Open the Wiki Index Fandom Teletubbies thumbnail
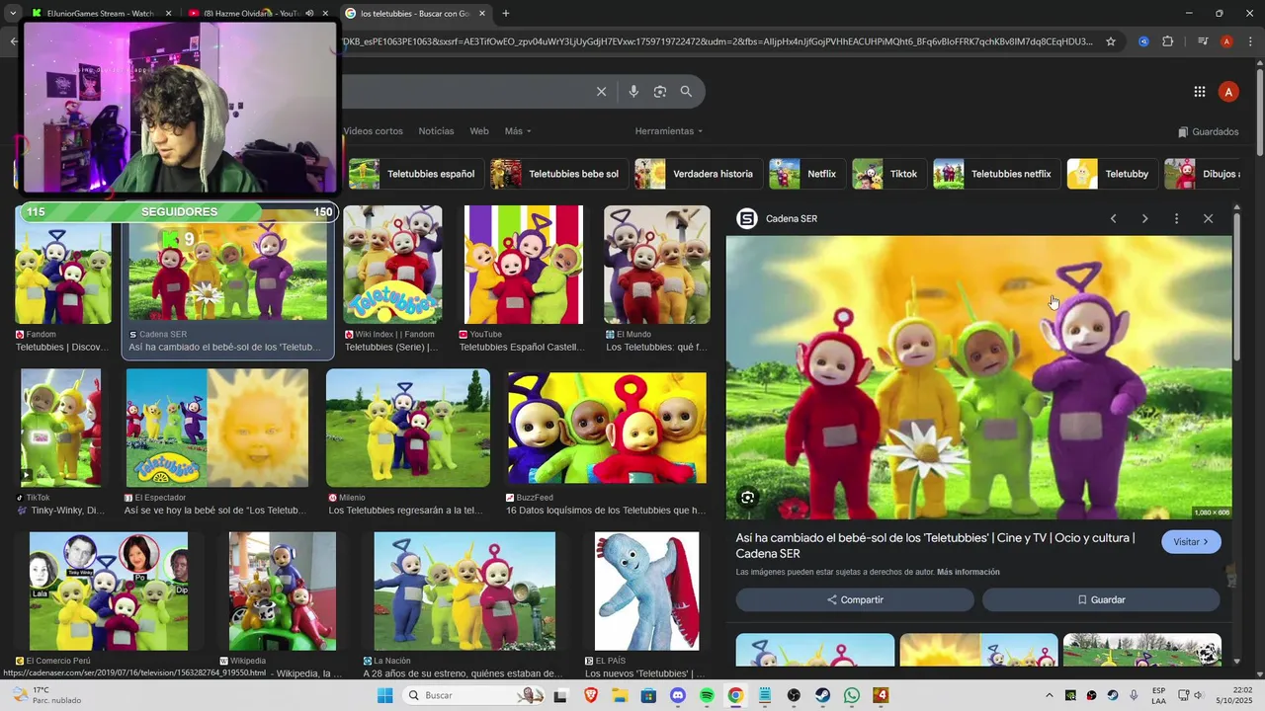 click(392, 265)
